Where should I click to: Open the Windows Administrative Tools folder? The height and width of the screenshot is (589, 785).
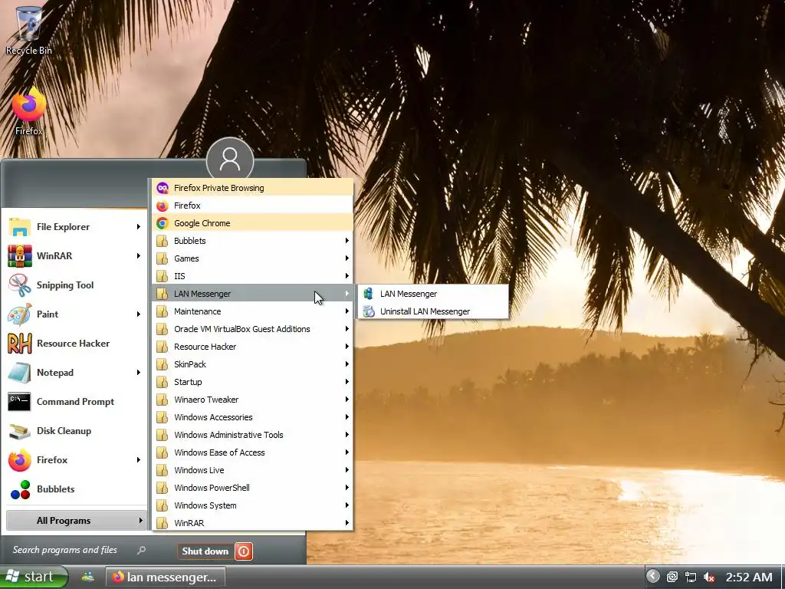tap(252, 435)
